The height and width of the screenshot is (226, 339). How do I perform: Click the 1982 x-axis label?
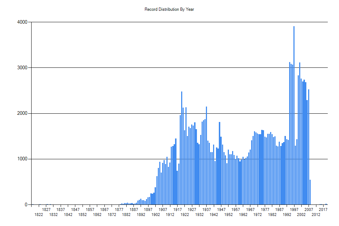click(x=272, y=215)
